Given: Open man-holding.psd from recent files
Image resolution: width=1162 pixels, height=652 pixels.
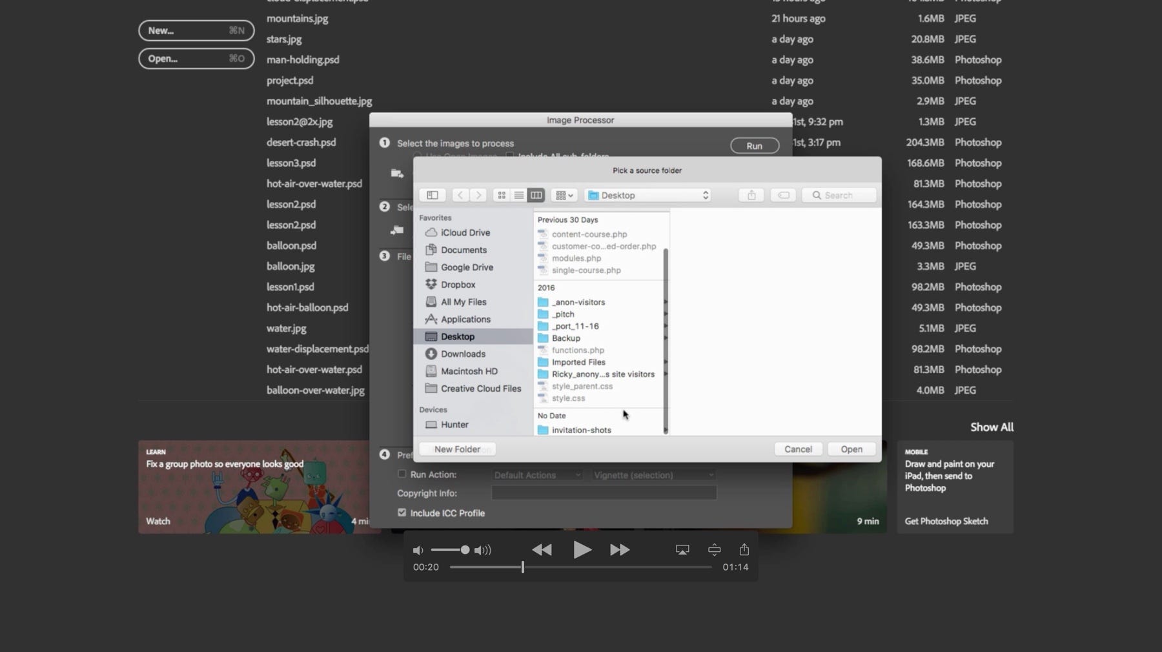Looking at the screenshot, I should pyautogui.click(x=303, y=59).
